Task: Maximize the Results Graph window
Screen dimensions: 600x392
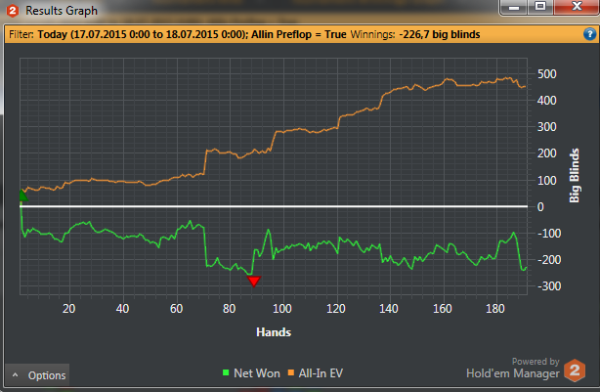Action: (540, 7)
